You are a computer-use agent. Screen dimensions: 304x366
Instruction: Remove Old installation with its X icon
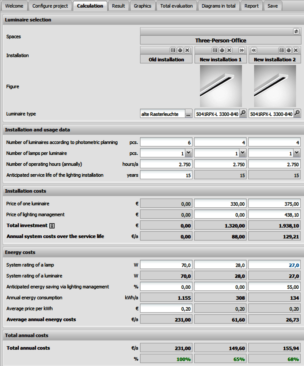pos(187,50)
